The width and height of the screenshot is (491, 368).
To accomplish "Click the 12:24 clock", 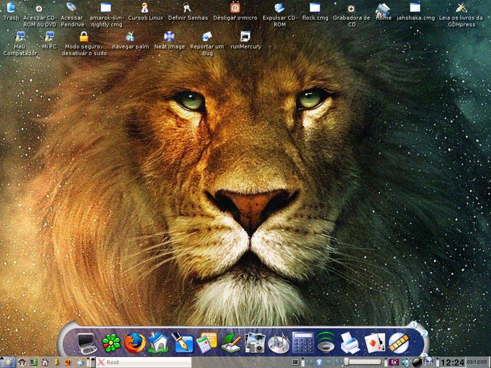I will coord(452,362).
